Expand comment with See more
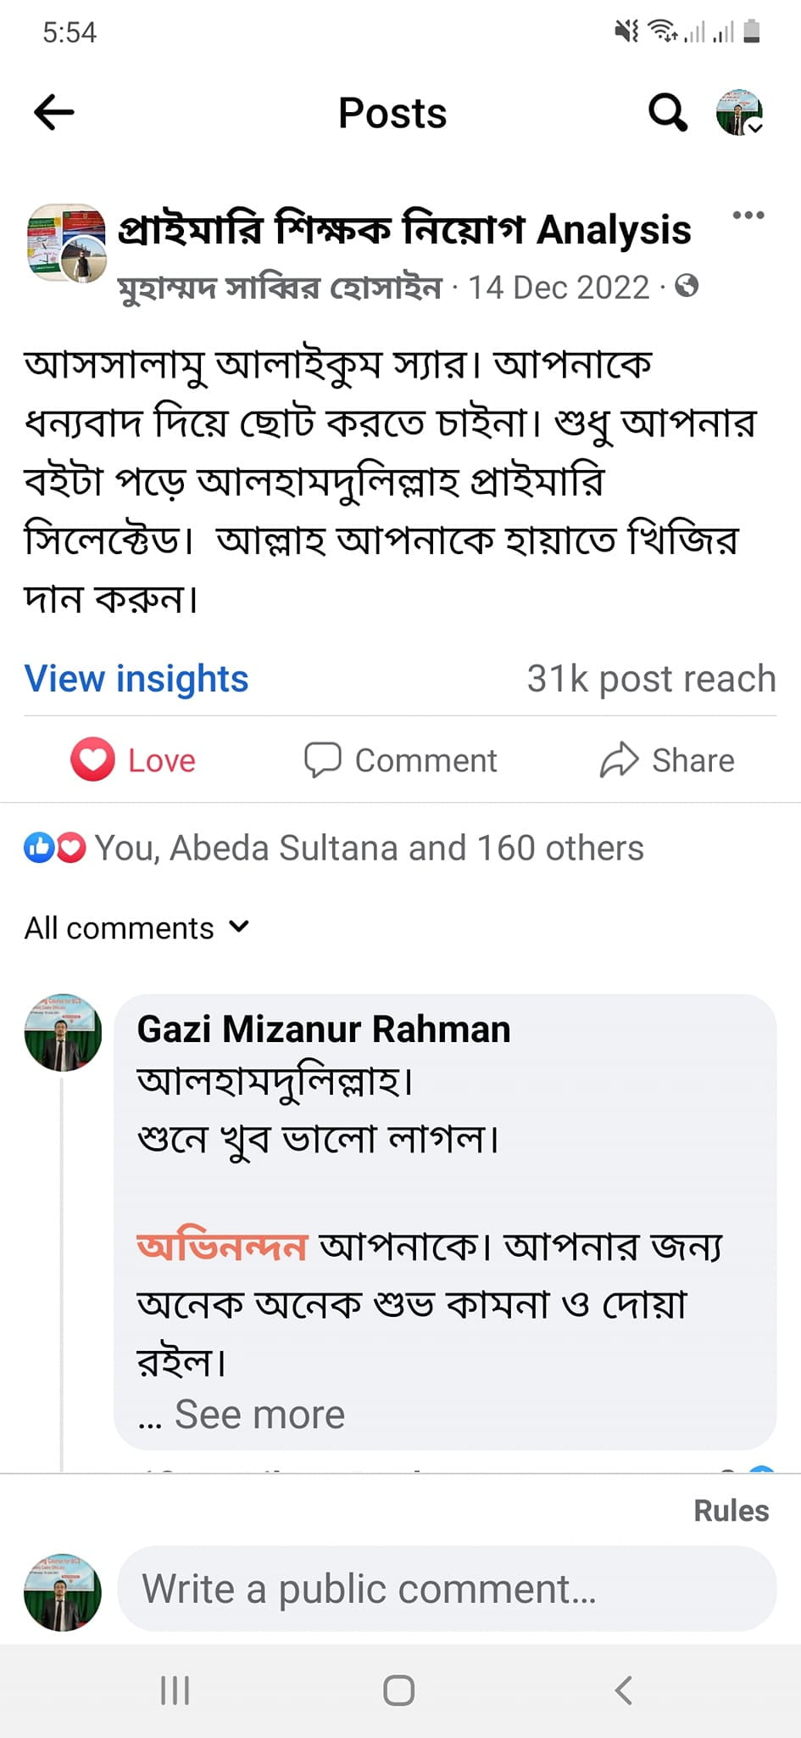The height and width of the screenshot is (1738, 801). click(x=259, y=1415)
